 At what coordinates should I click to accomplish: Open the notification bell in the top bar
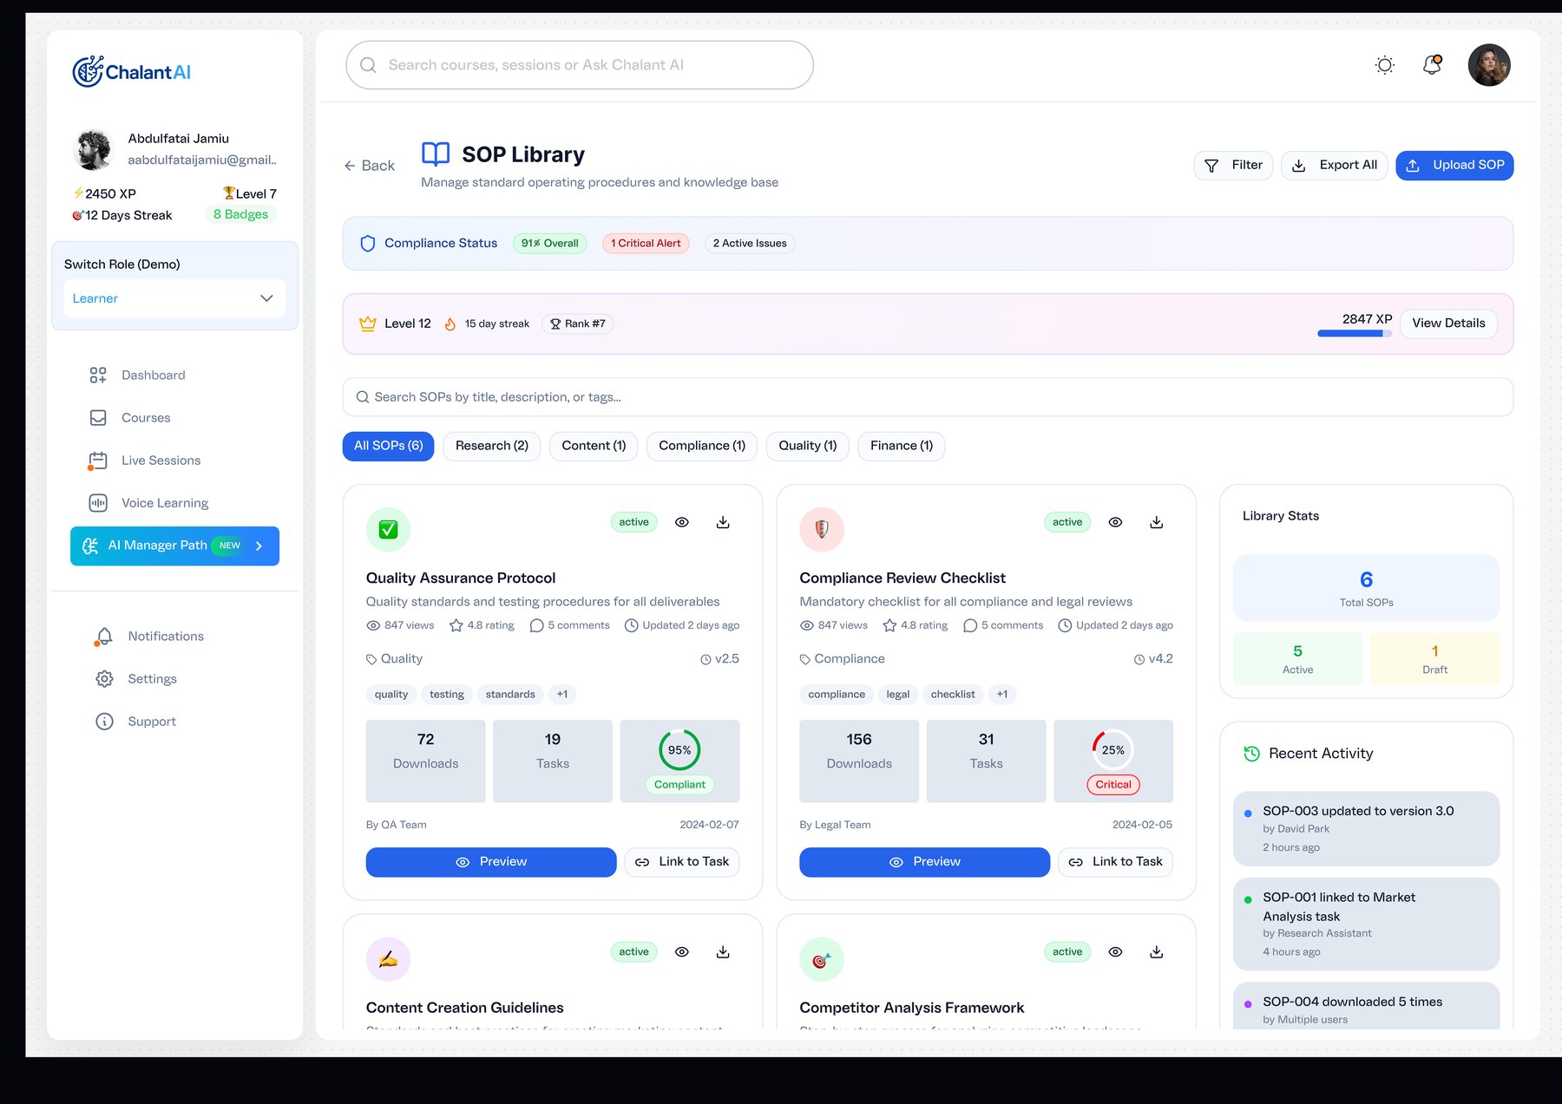(x=1432, y=65)
